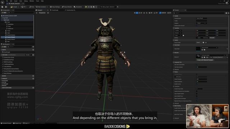The width and height of the screenshot is (230, 129).
Task: Open the Window menu
Action: (32, 1)
